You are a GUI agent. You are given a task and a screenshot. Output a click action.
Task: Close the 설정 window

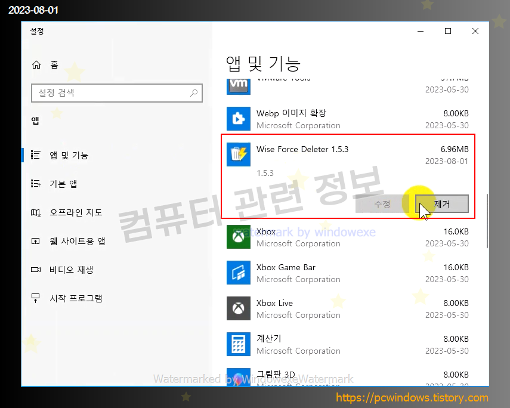click(x=475, y=31)
